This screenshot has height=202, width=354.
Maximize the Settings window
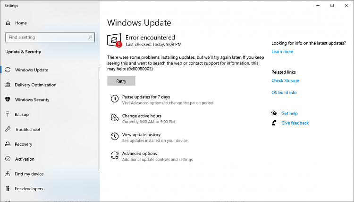tap(332, 5)
